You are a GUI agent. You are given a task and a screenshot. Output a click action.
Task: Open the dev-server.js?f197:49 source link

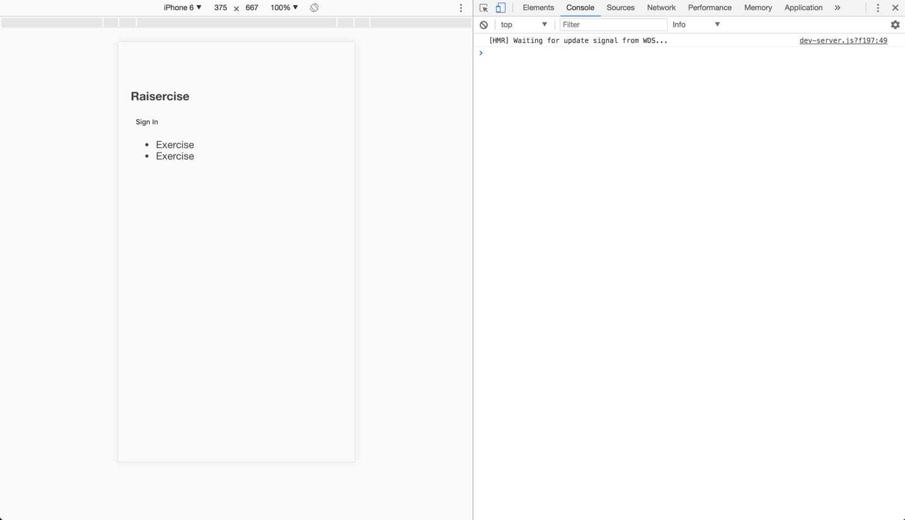(843, 40)
